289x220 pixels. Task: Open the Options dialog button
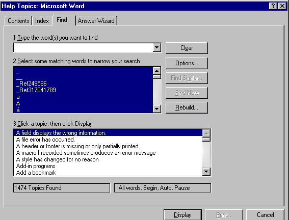(187, 63)
